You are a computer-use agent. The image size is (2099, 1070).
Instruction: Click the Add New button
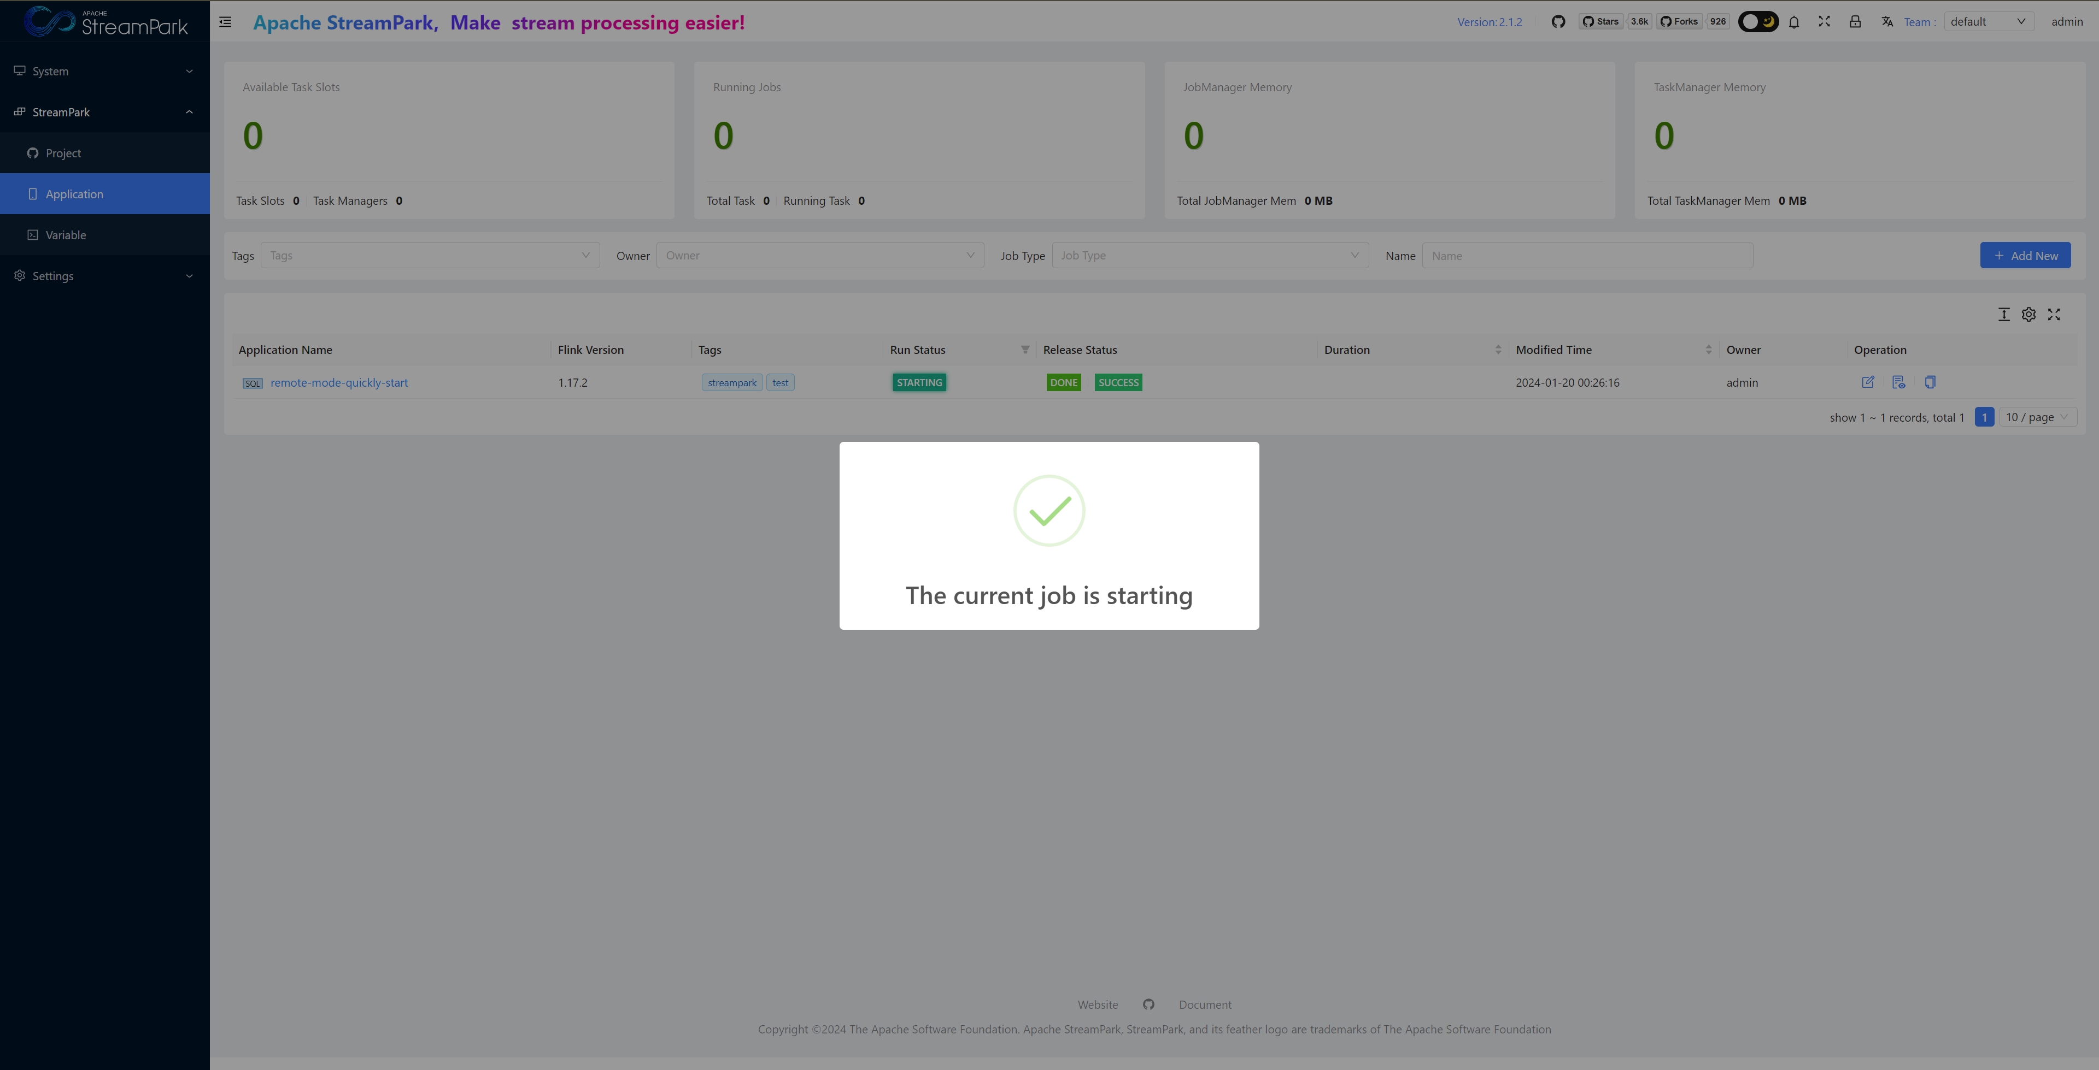click(x=2025, y=256)
